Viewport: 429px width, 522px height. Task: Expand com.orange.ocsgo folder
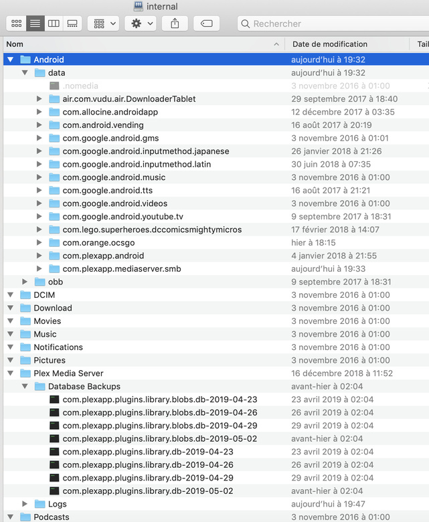(39, 242)
